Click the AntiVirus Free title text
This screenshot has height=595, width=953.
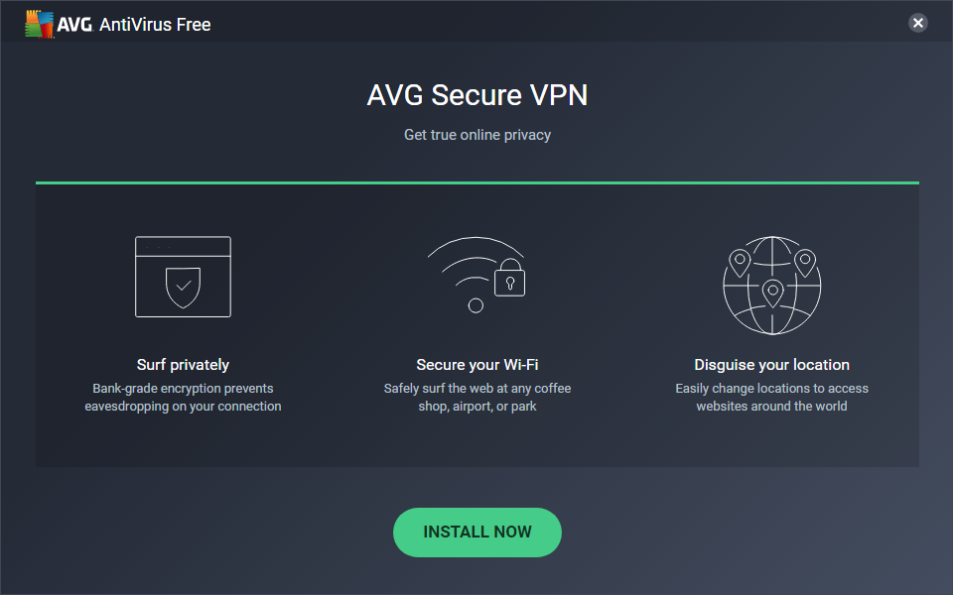pos(155,24)
